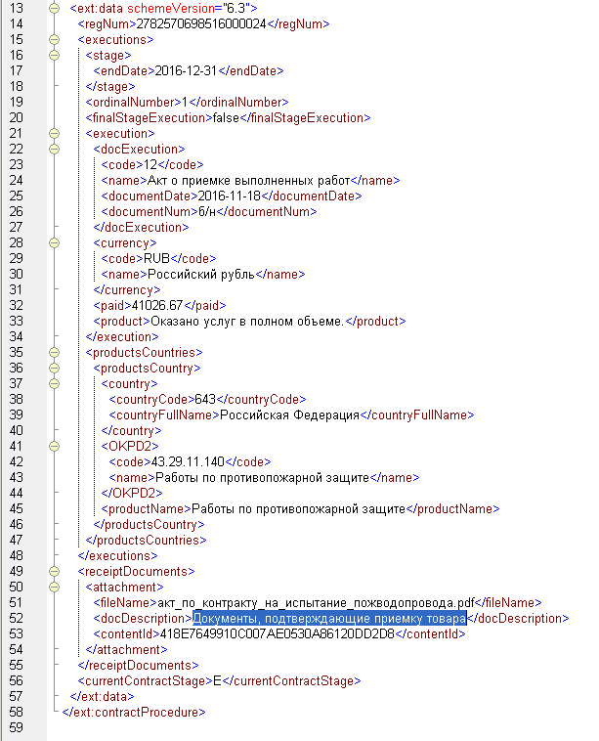599x741 pixels.
Task: Click line number 52 in the gutter
Action: coord(16,619)
